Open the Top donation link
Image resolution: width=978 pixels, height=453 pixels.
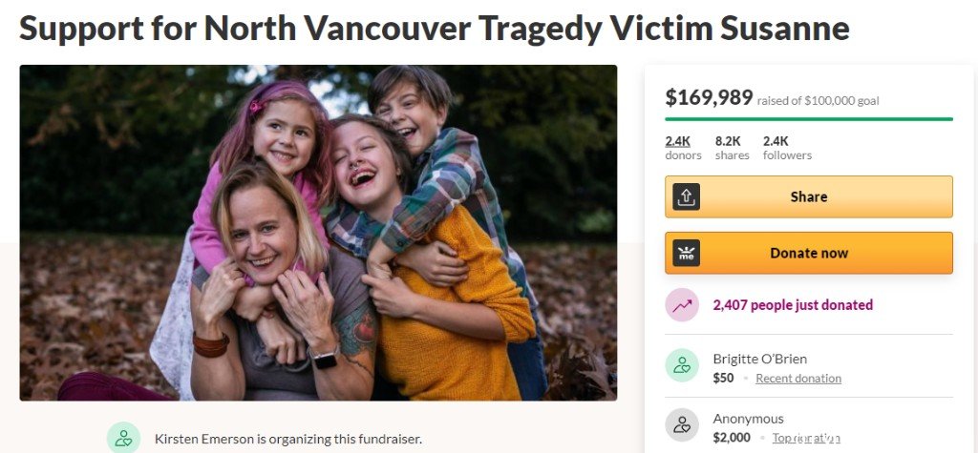click(x=806, y=438)
